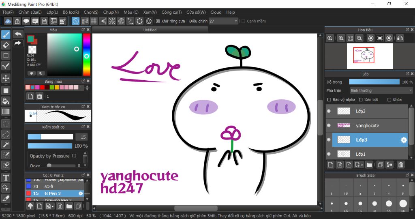Enable crisscross grid snap guide

94,21
